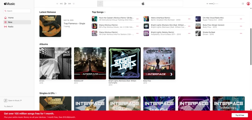Screen dimensions: 252x120
Task: Click the Driven album title text
Action: [42, 81]
